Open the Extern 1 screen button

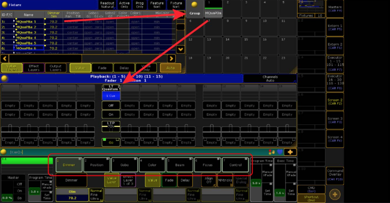coord(335,27)
